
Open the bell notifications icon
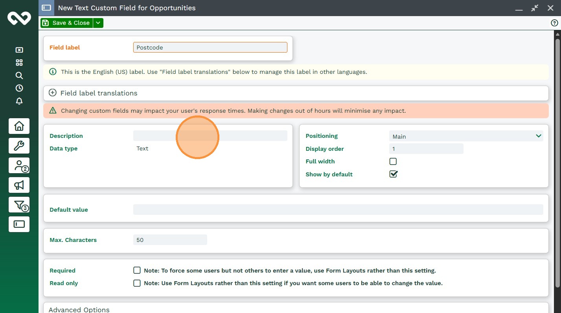pyautogui.click(x=19, y=101)
